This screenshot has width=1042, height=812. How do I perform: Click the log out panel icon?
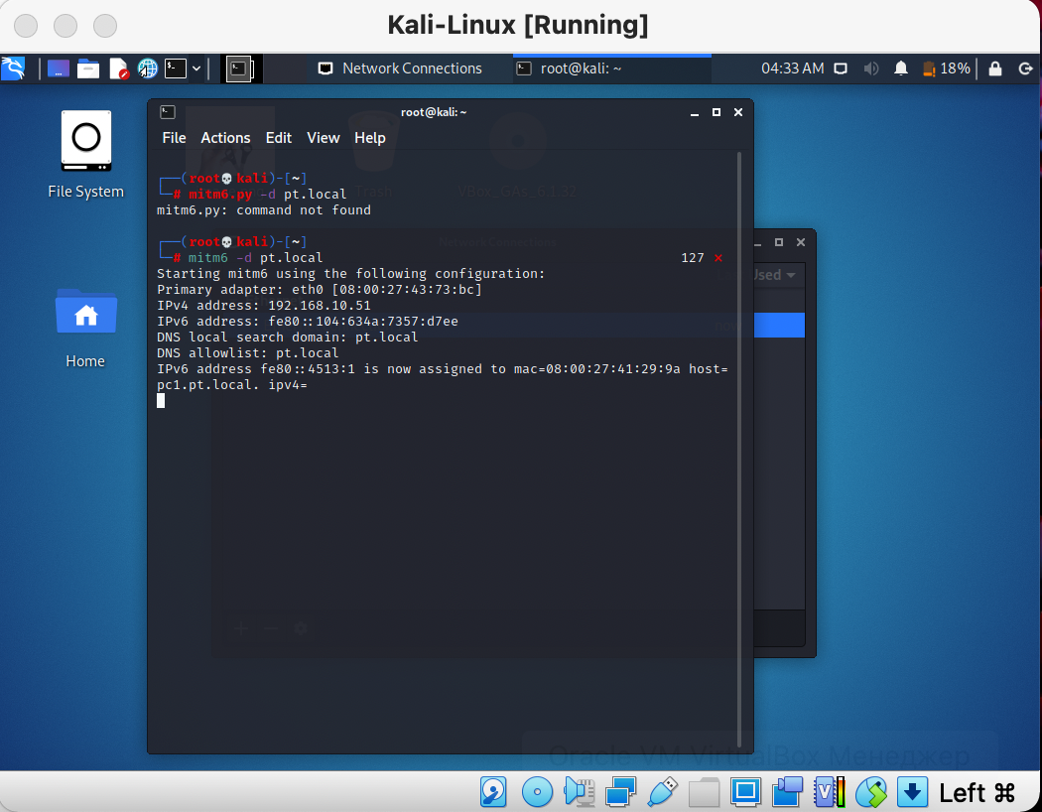(1025, 68)
